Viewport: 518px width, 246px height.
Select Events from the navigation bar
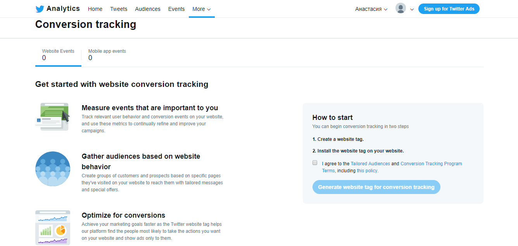click(x=176, y=9)
